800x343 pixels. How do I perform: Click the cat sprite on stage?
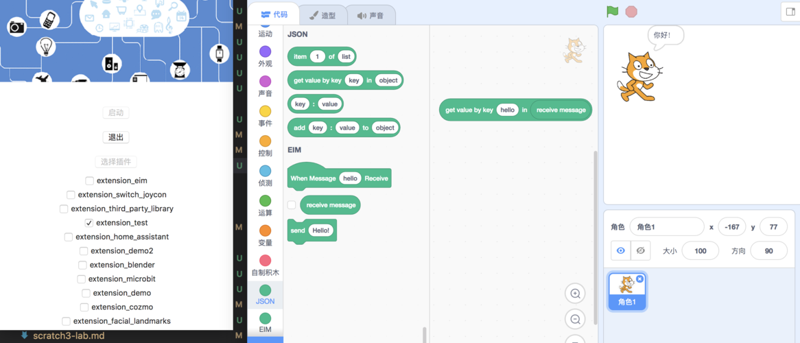pos(639,77)
